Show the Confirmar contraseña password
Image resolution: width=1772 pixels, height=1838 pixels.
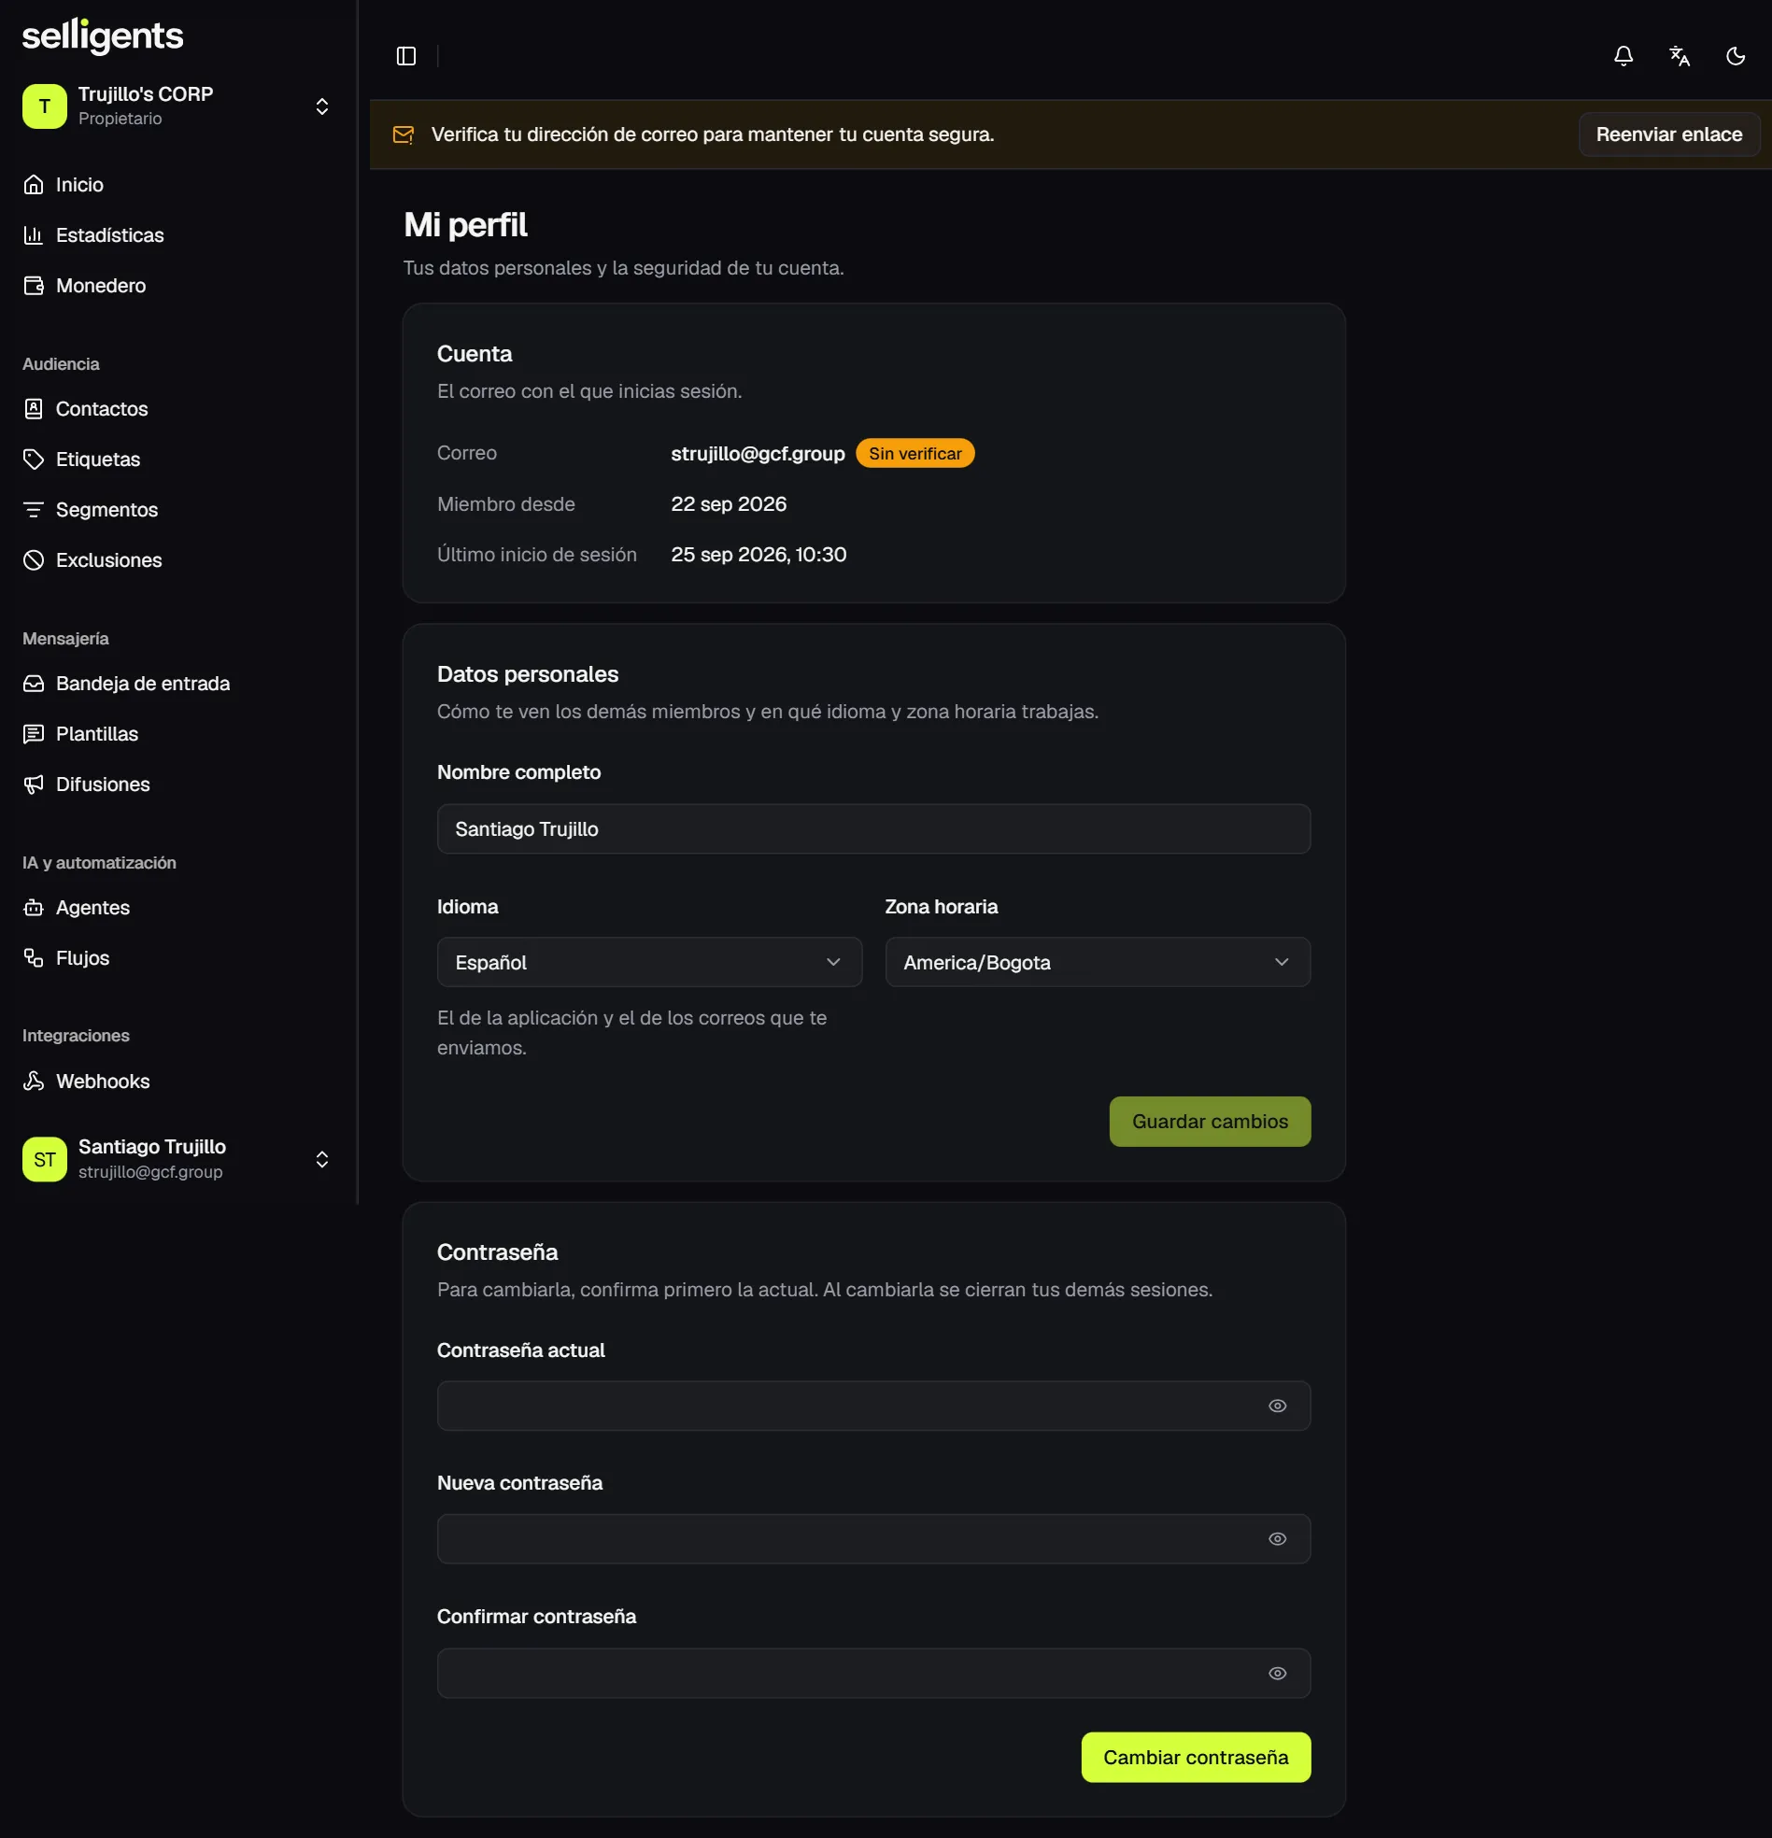[1277, 1673]
